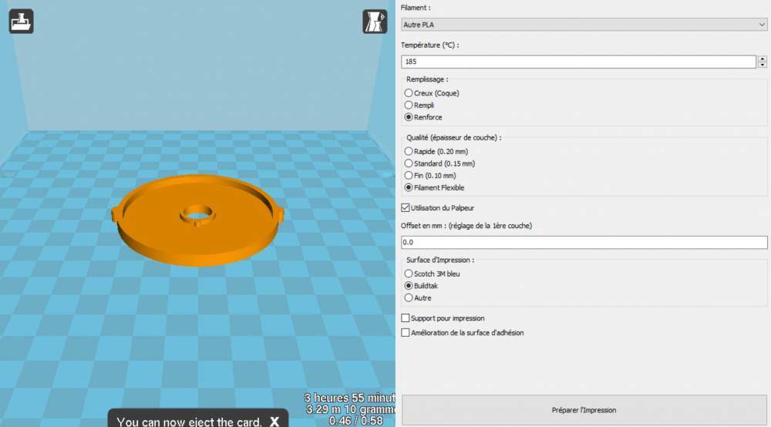Click the '0.46 / 0.58' value text

(356, 421)
